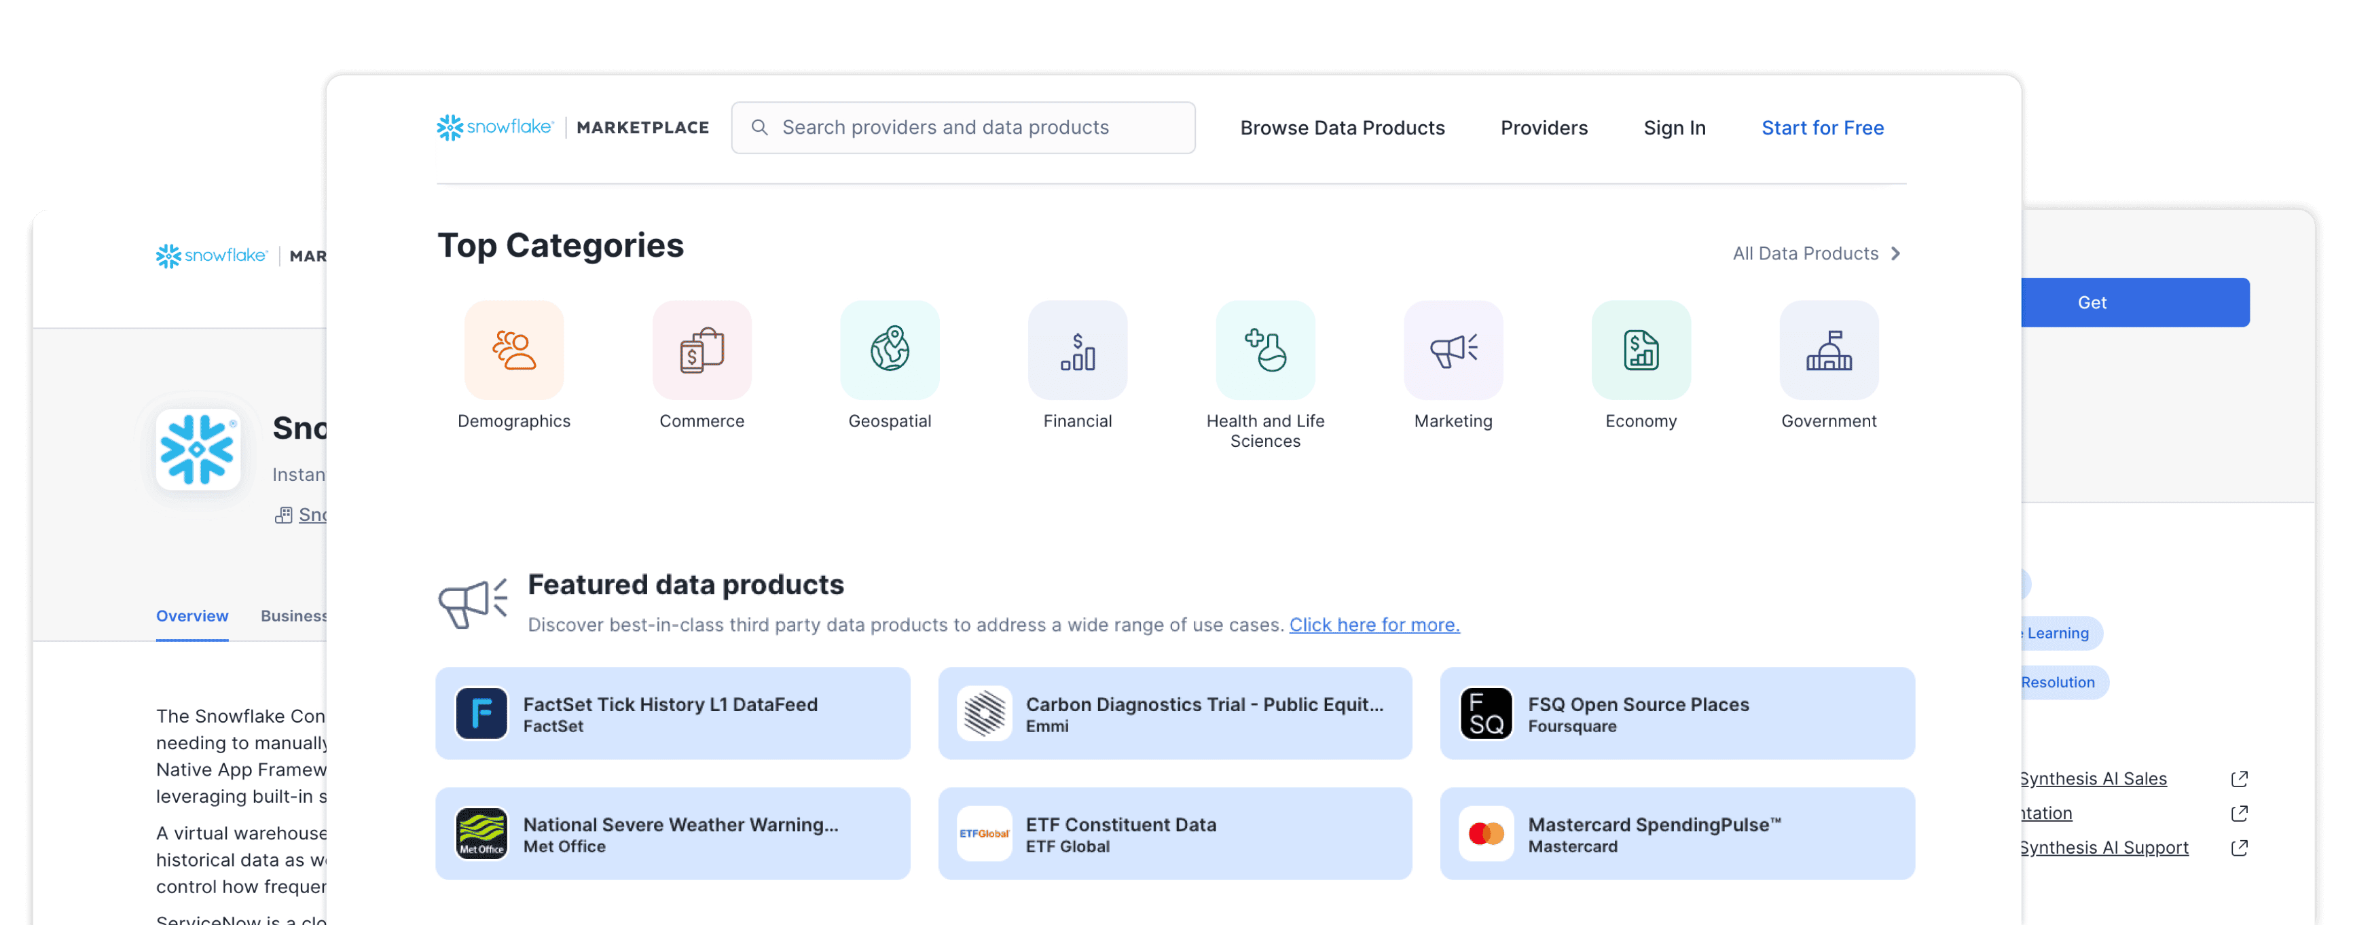This screenshot has height=925, width=2353.
Task: Focus the Search providers and data products field
Action: 963,128
